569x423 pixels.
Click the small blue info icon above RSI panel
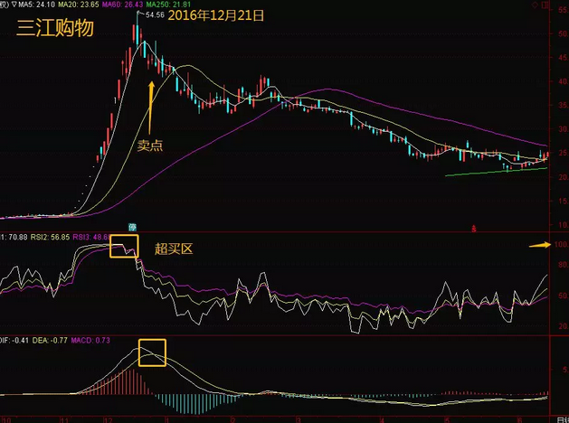click(x=132, y=225)
